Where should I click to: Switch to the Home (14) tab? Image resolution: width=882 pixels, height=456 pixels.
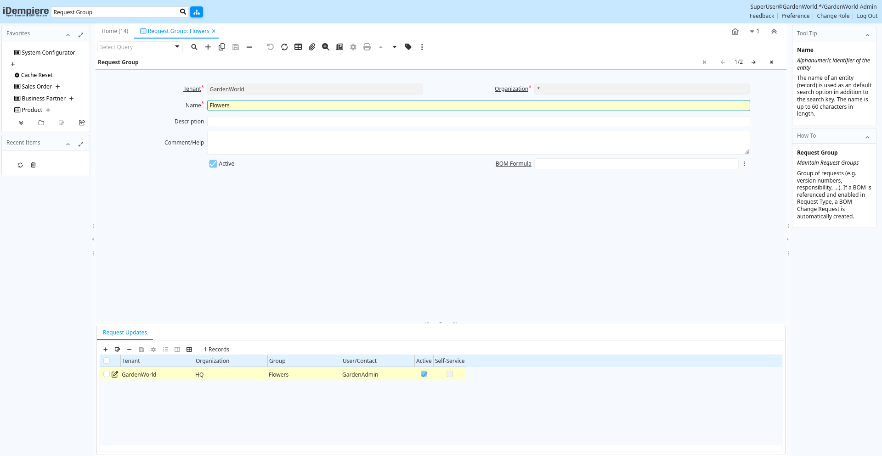pos(115,31)
